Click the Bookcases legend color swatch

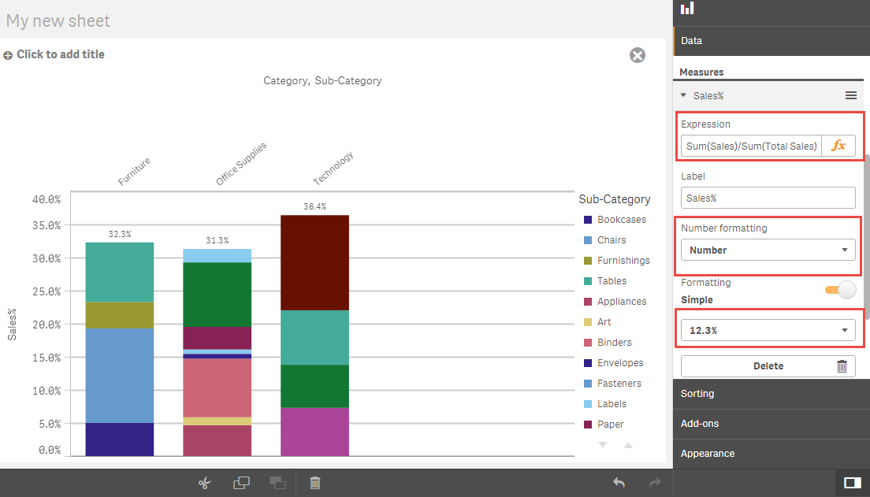coord(587,220)
